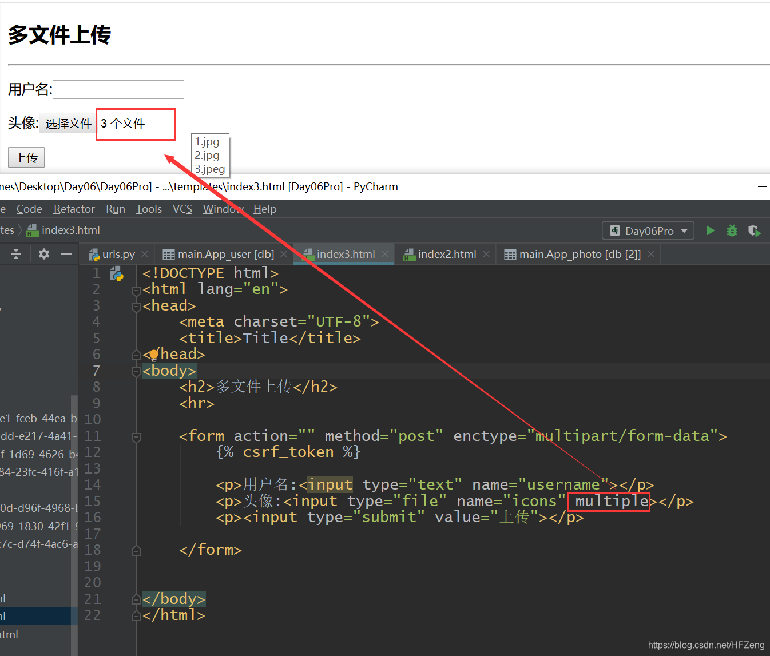The width and height of the screenshot is (770, 656).
Task: Click the Debug bug icon
Action: coord(732,230)
